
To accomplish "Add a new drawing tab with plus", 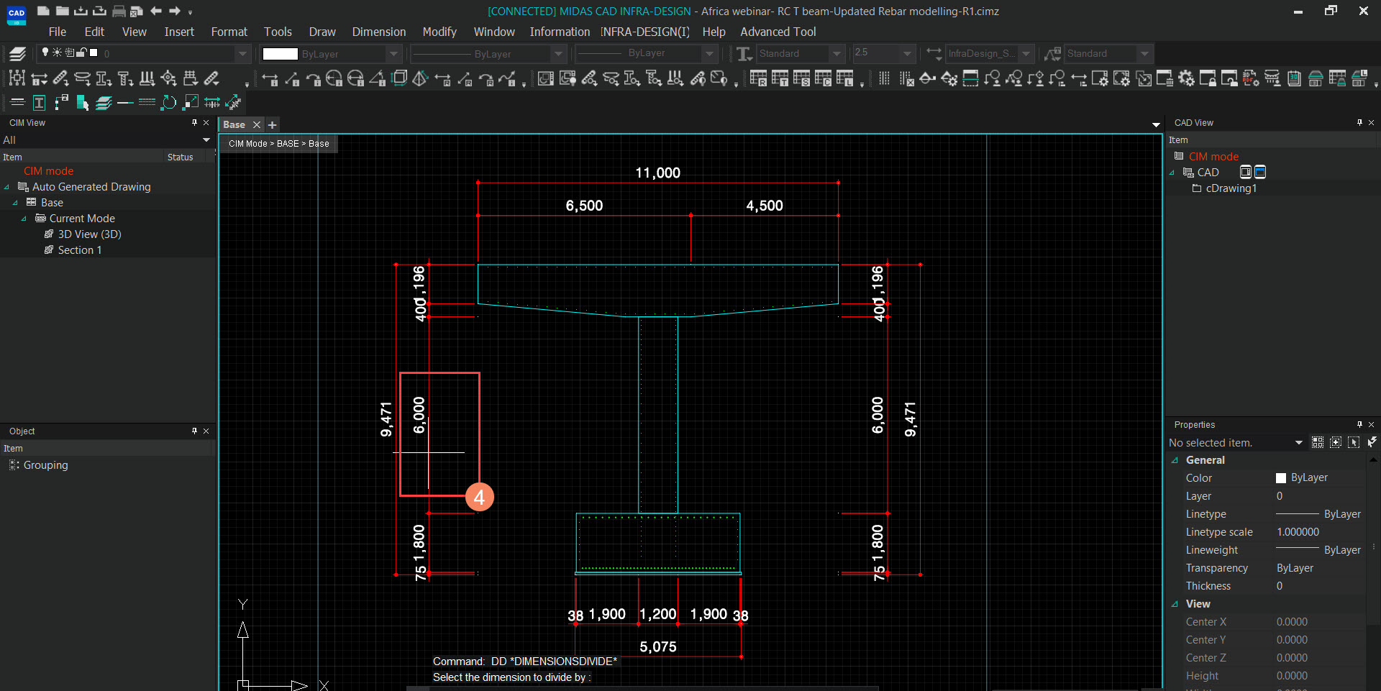I will tap(273, 125).
